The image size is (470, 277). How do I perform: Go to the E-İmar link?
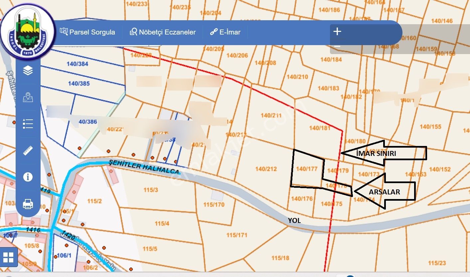(225, 32)
